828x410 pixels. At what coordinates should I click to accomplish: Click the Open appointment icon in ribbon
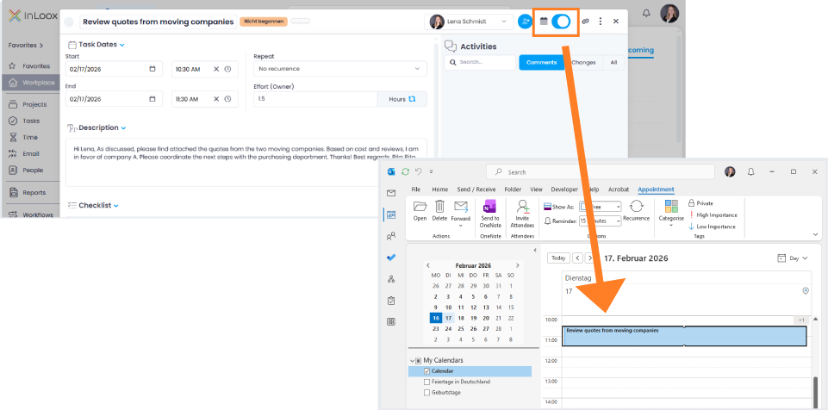point(420,210)
